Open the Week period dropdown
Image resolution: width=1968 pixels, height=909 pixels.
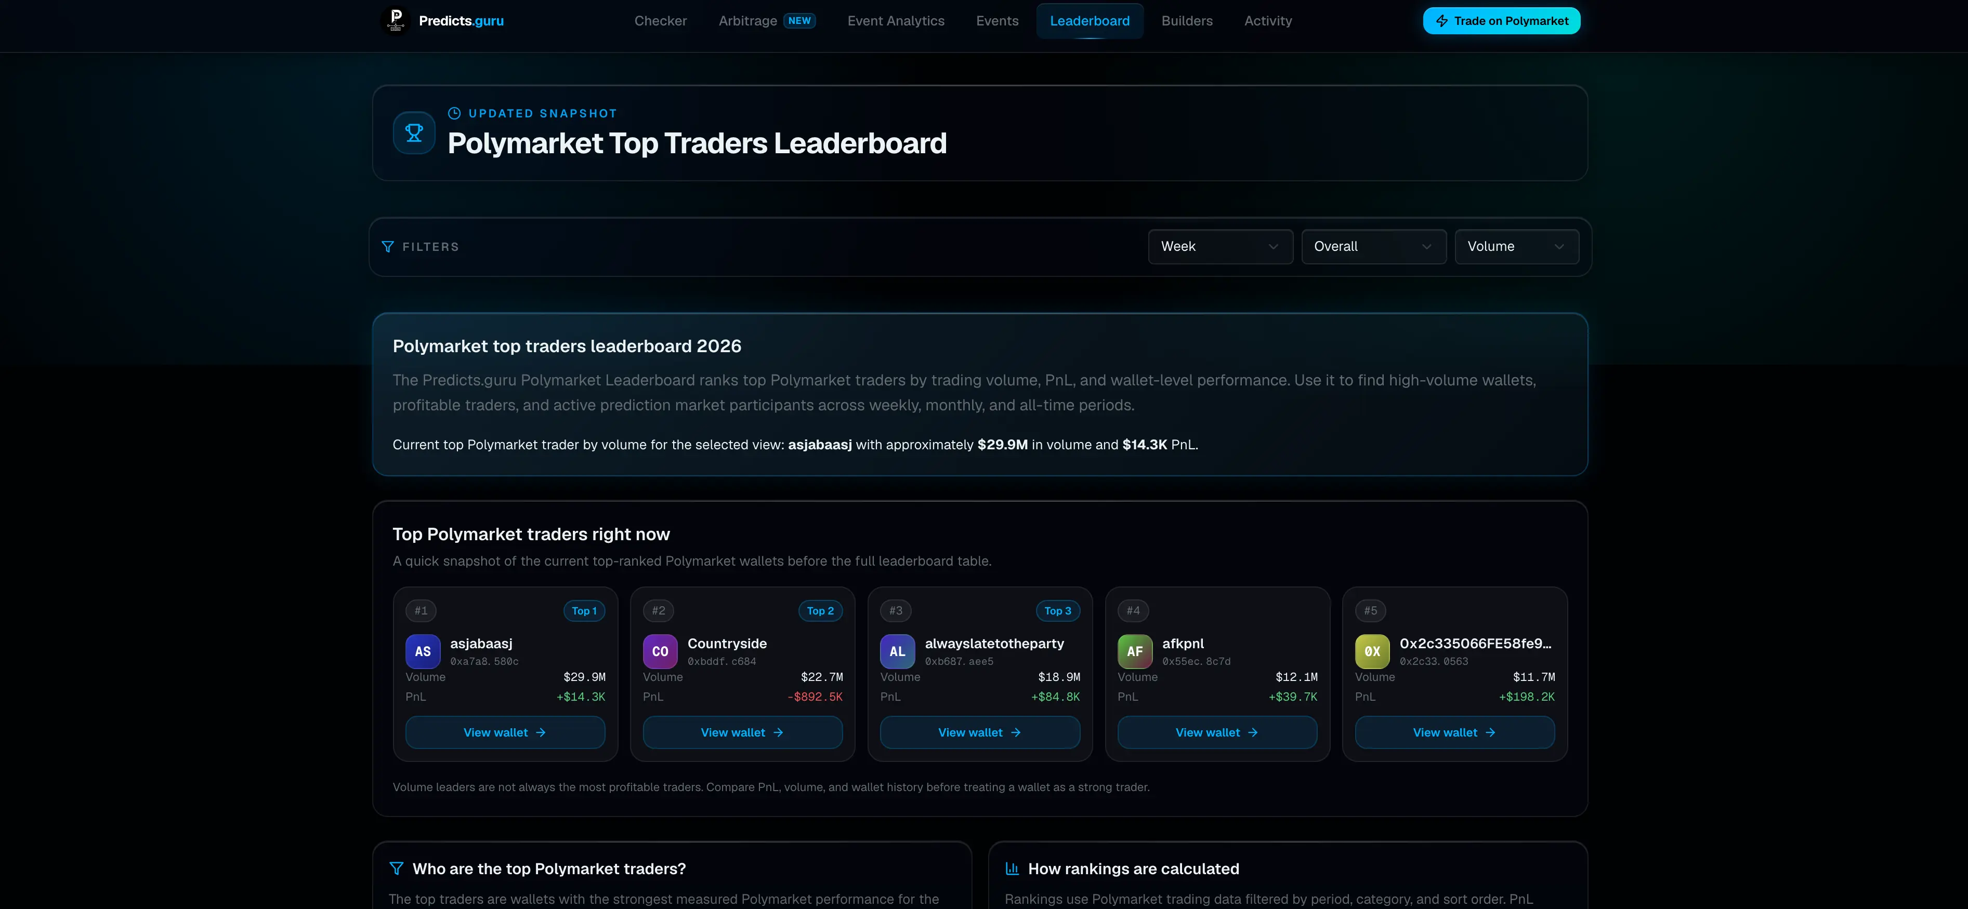(x=1220, y=247)
